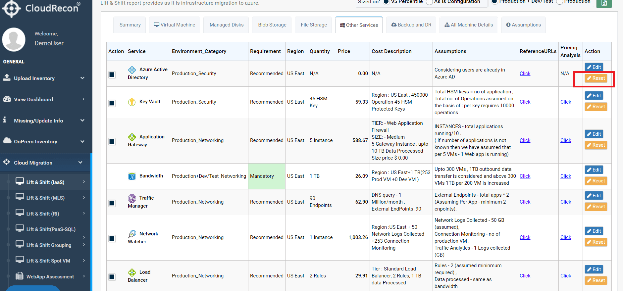The width and height of the screenshot is (623, 291).
Task: Toggle checkbox for Load Balancer row
Action: [x=112, y=277]
